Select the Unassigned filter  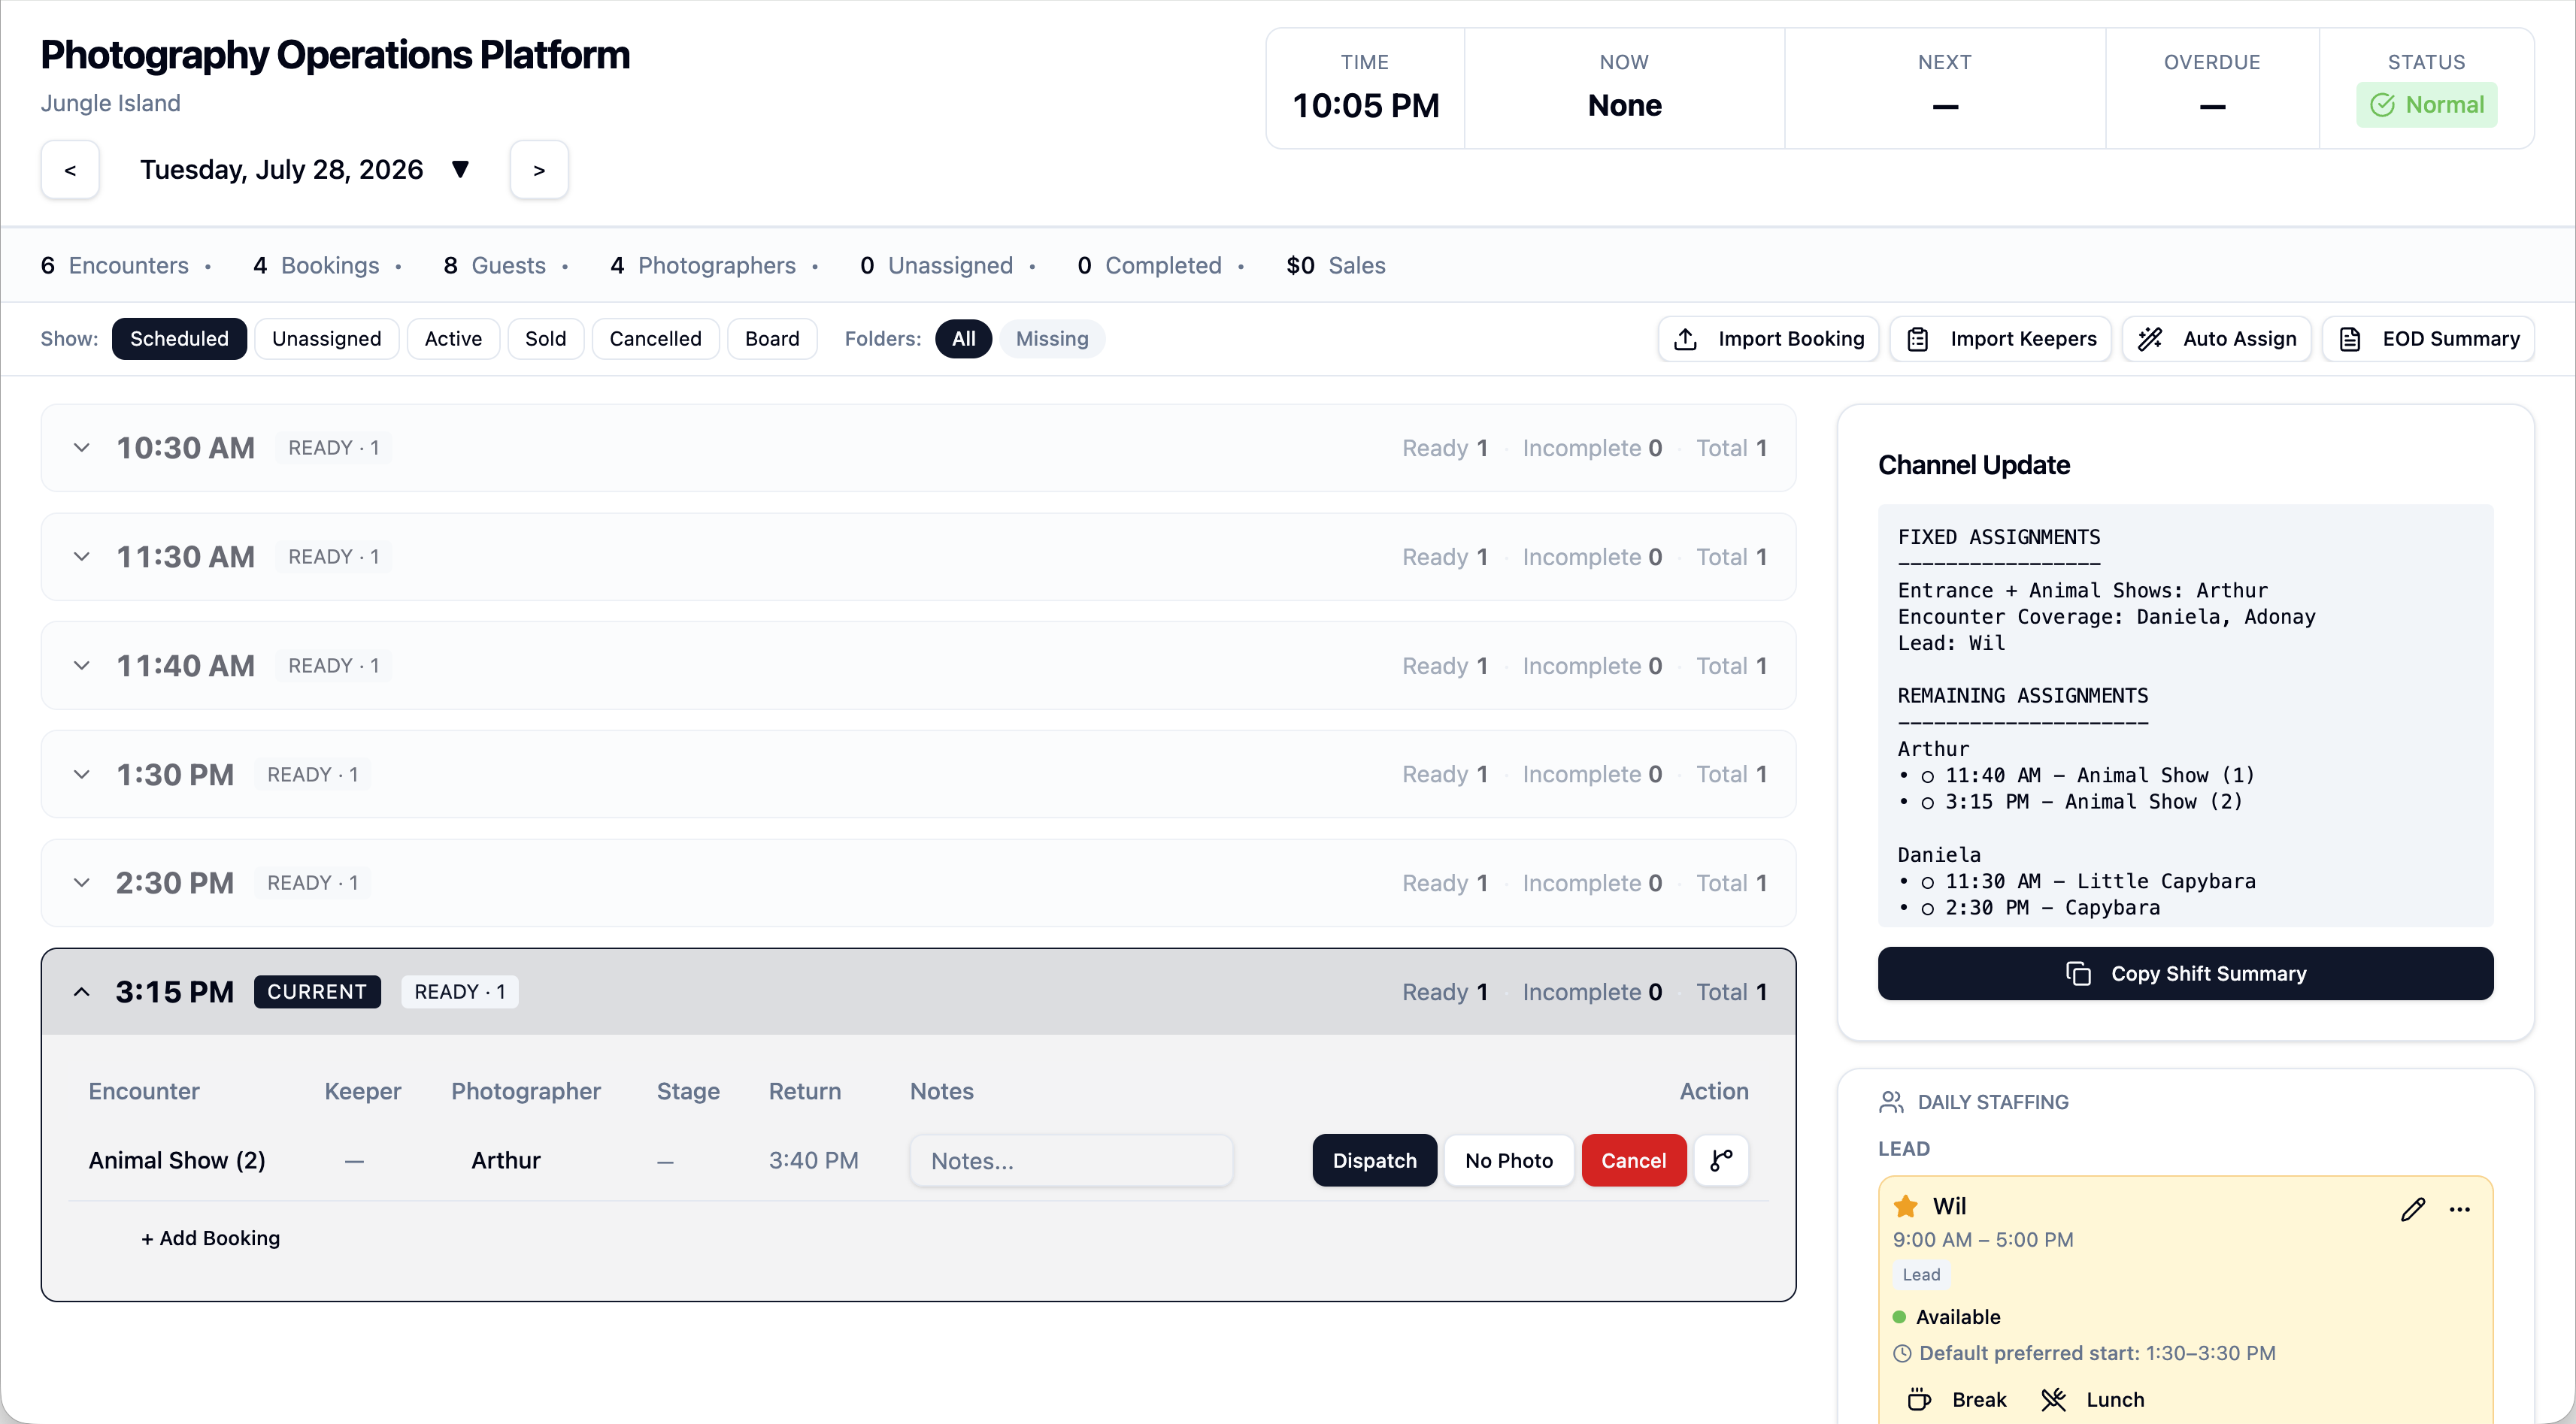coord(326,339)
